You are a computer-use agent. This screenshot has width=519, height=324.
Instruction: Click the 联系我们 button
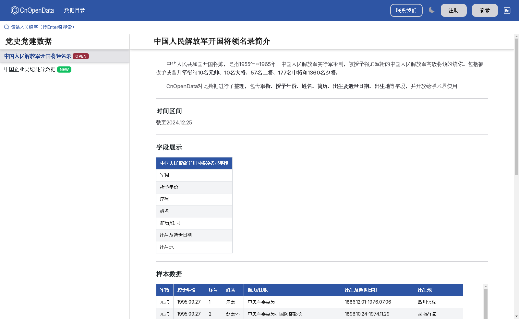coord(406,10)
